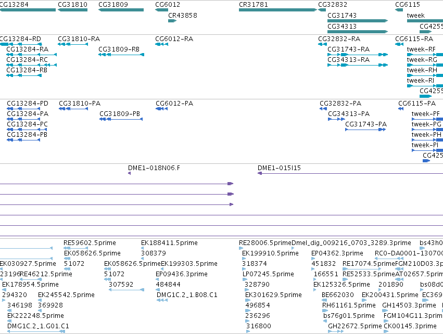Open DMG1C.2_1.B08.C1 label
The height and width of the screenshot is (334, 443).
coord(187,295)
